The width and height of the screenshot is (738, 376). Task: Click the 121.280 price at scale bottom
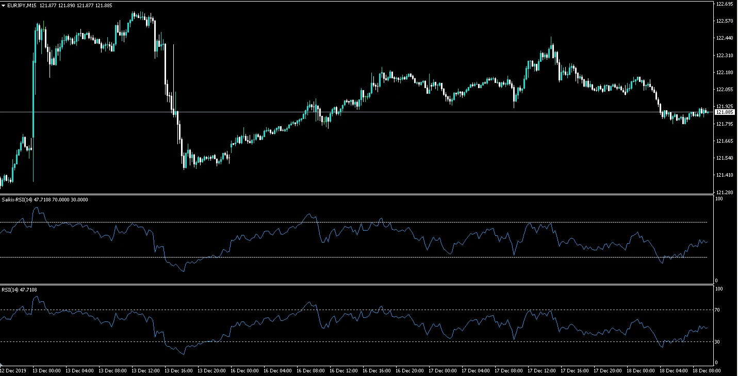coord(725,192)
